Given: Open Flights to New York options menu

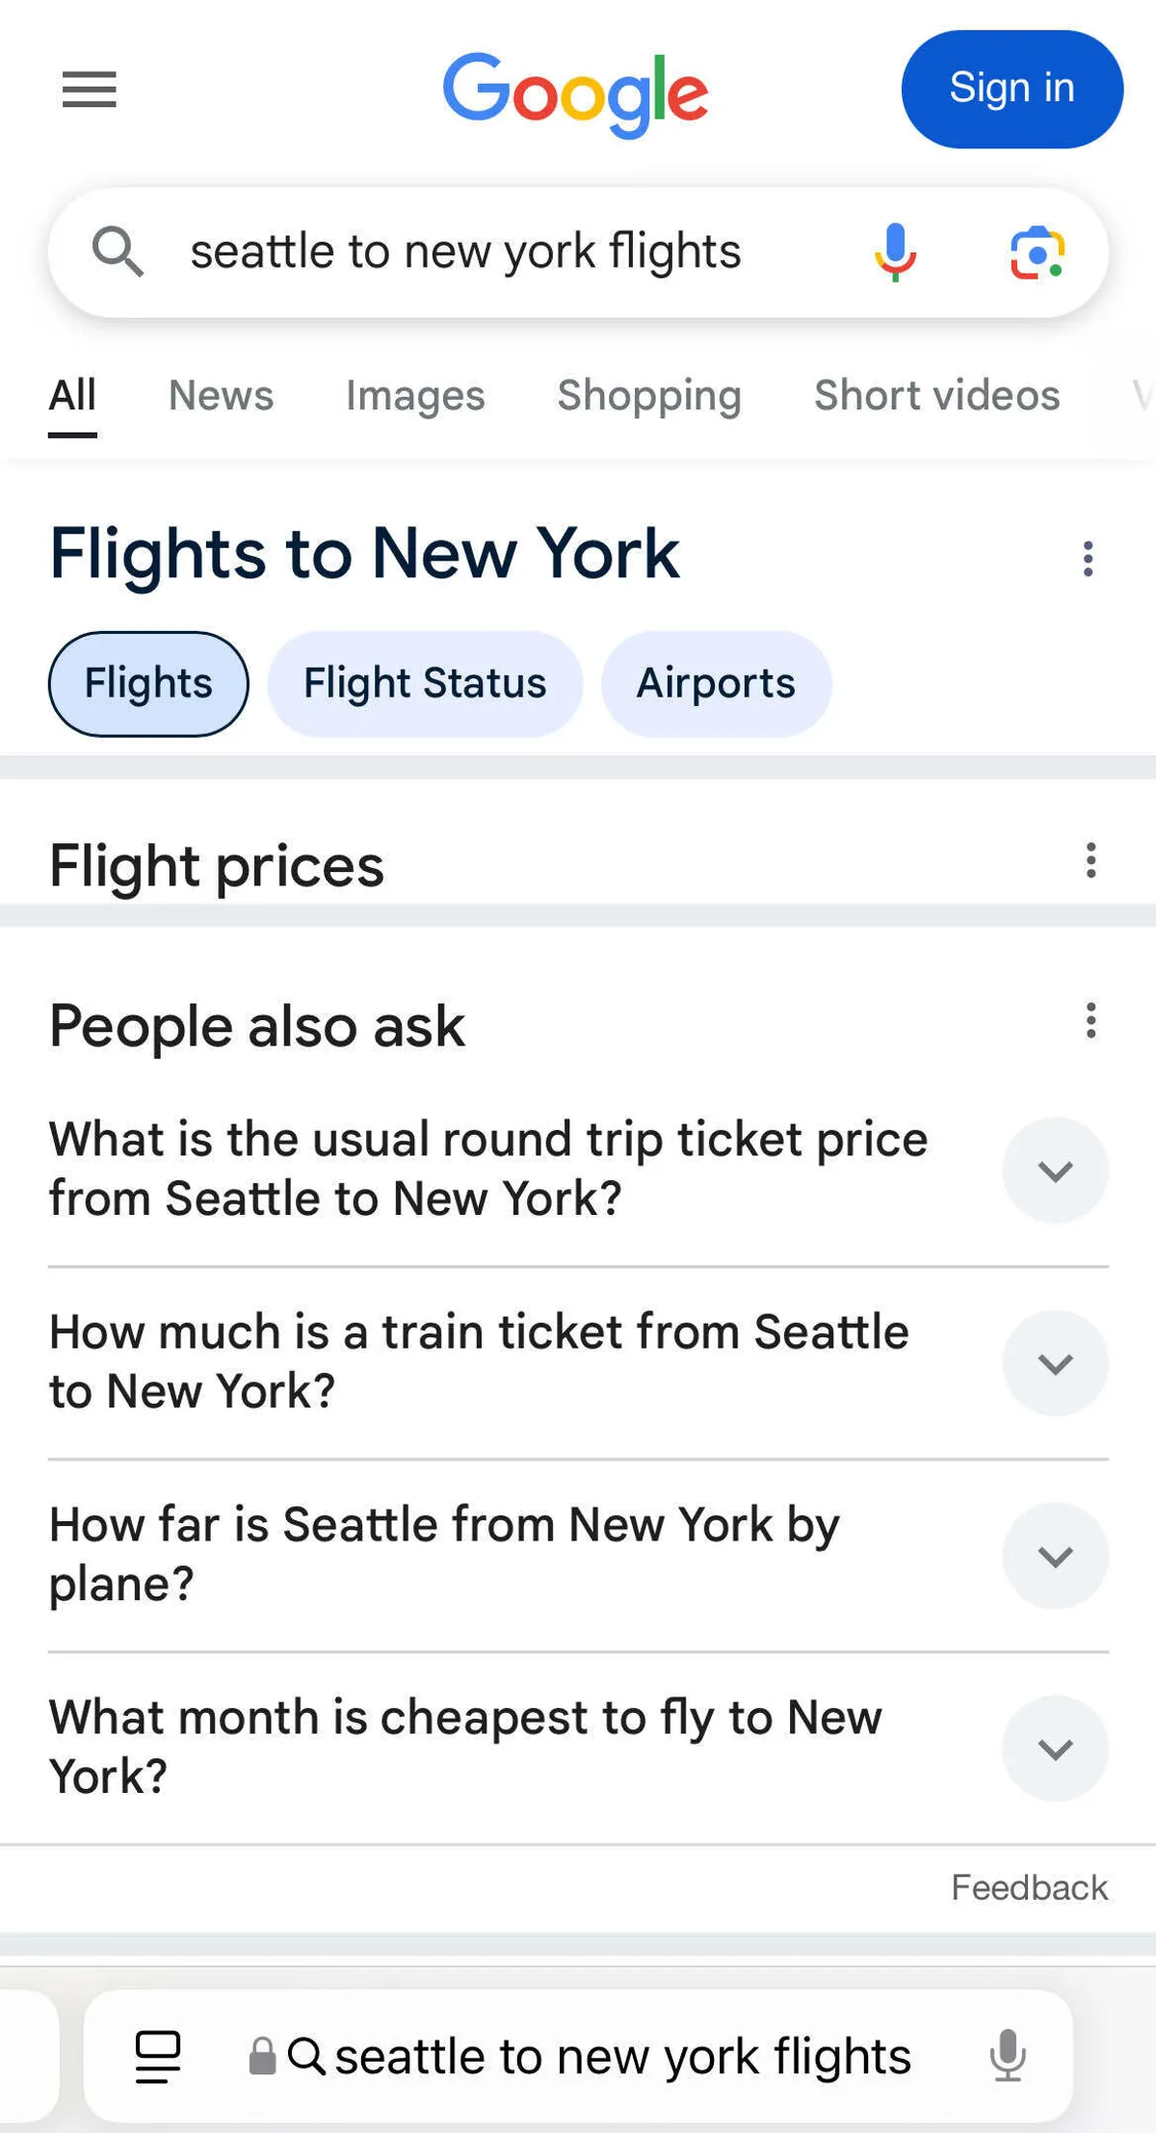Looking at the screenshot, I should (x=1088, y=559).
